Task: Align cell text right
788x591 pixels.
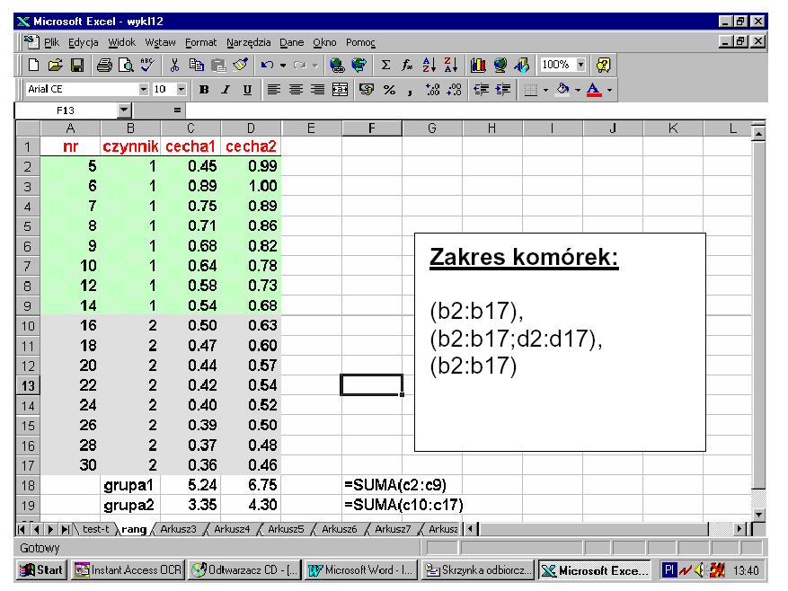Action: point(317,90)
